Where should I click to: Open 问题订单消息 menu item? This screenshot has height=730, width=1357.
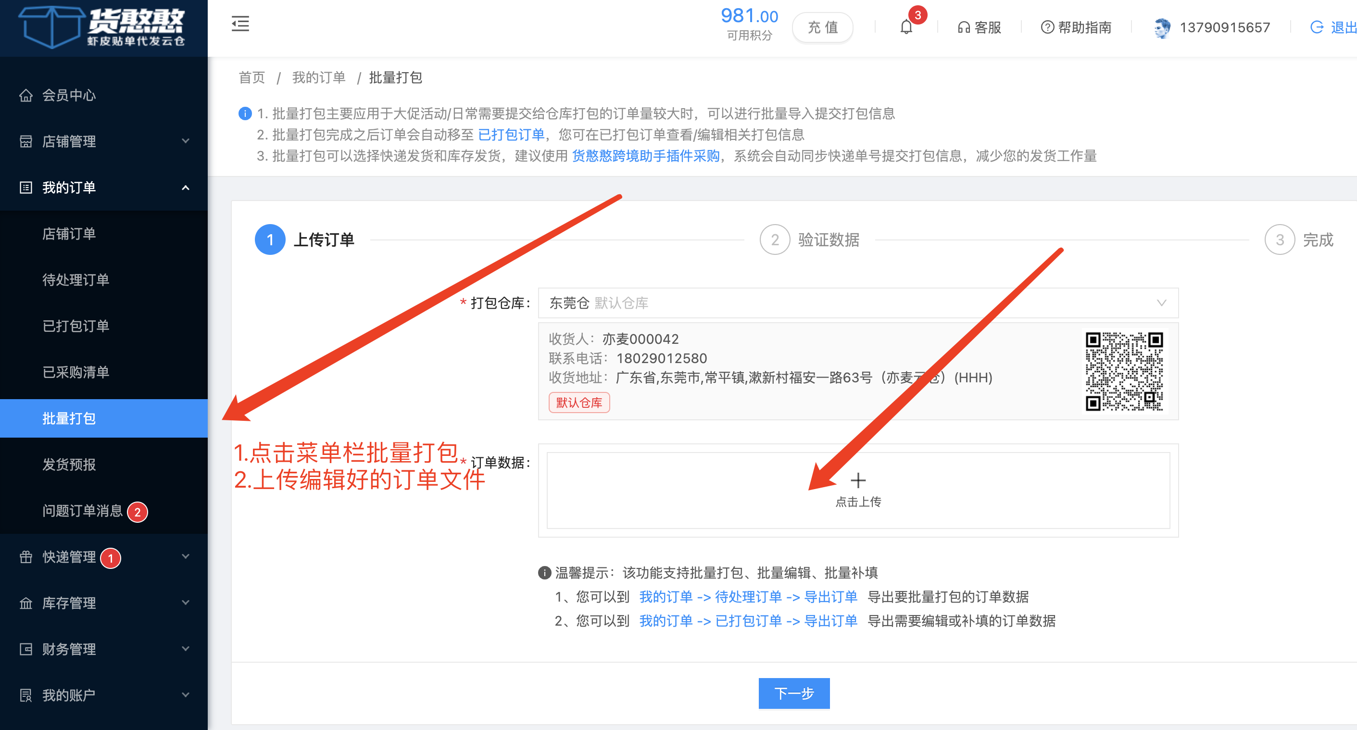point(82,510)
